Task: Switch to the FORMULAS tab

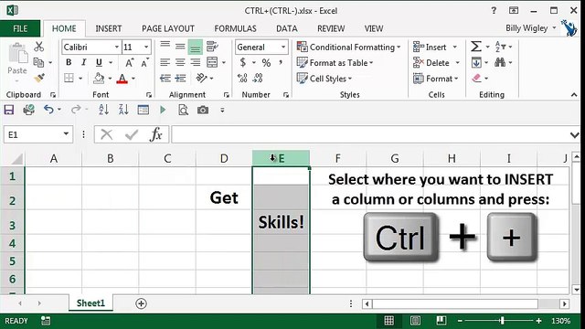Action: 235,28
